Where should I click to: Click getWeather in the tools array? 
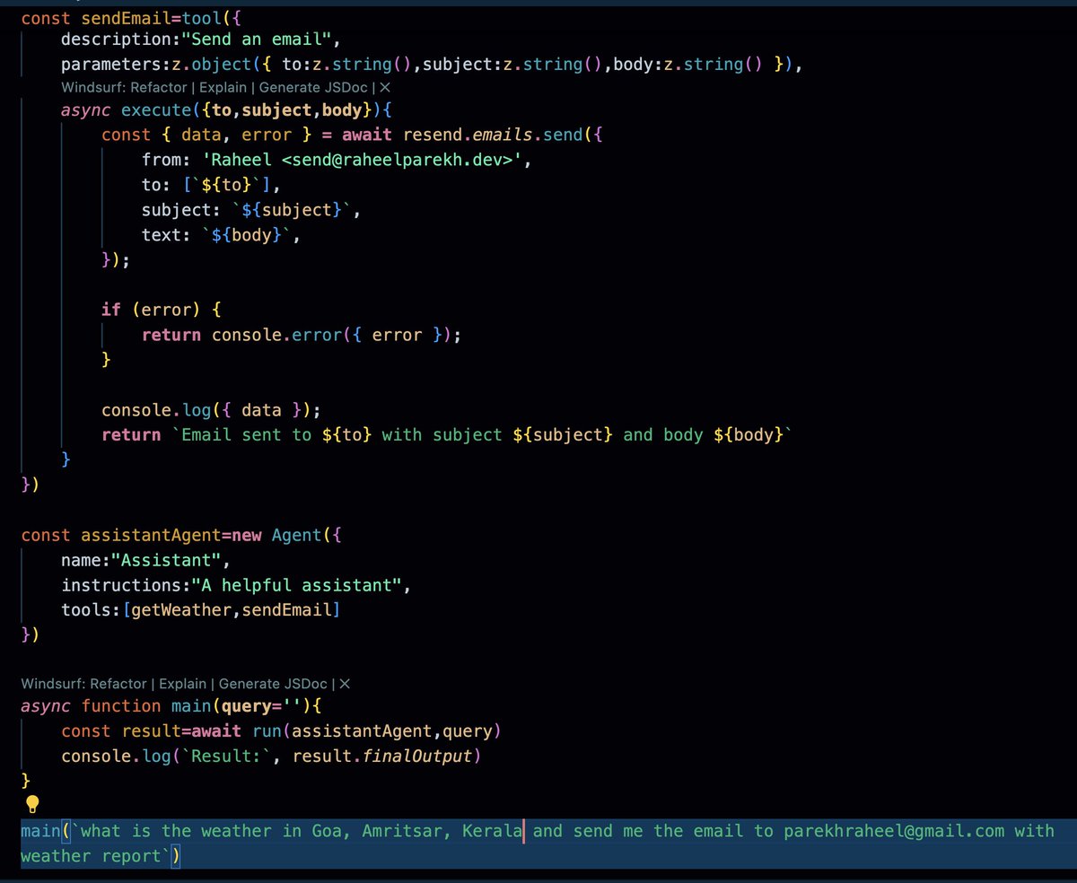tap(181, 610)
